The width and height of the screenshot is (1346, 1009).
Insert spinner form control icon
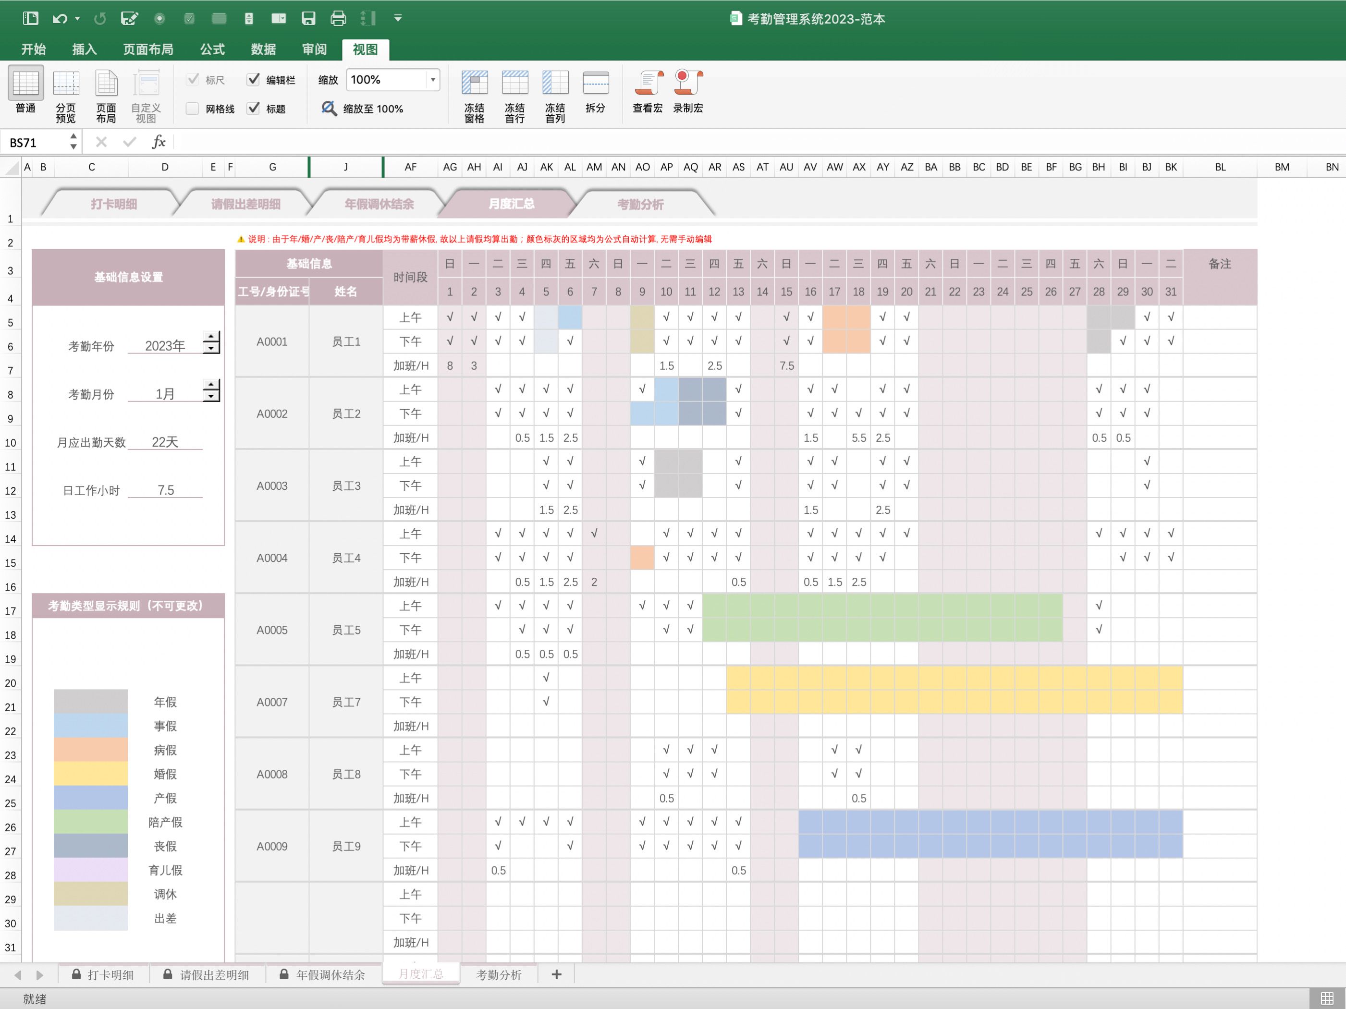click(249, 18)
